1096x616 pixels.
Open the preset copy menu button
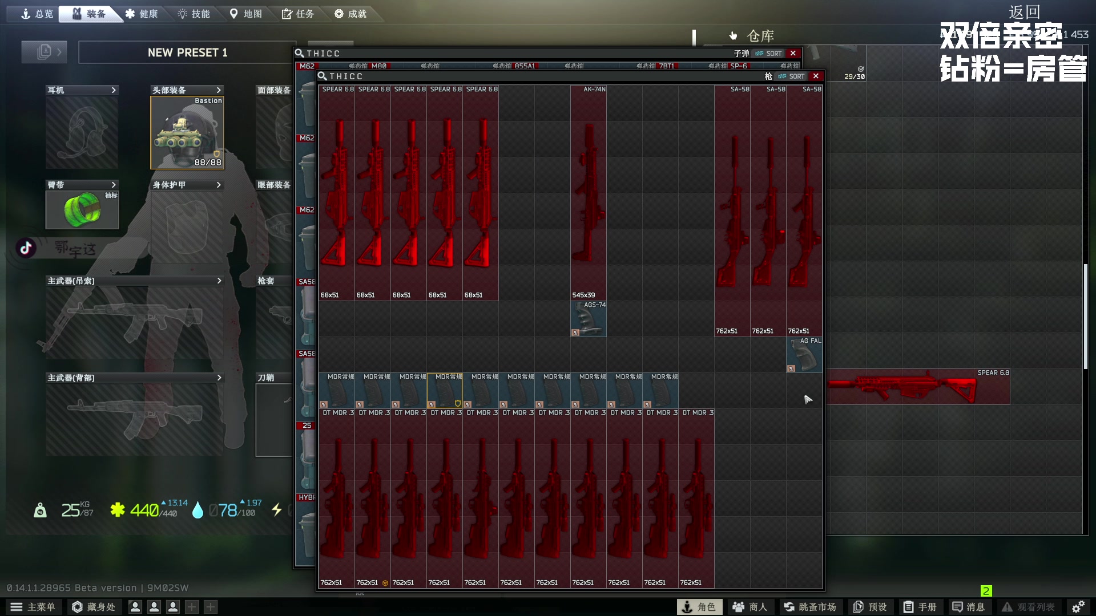(x=44, y=52)
